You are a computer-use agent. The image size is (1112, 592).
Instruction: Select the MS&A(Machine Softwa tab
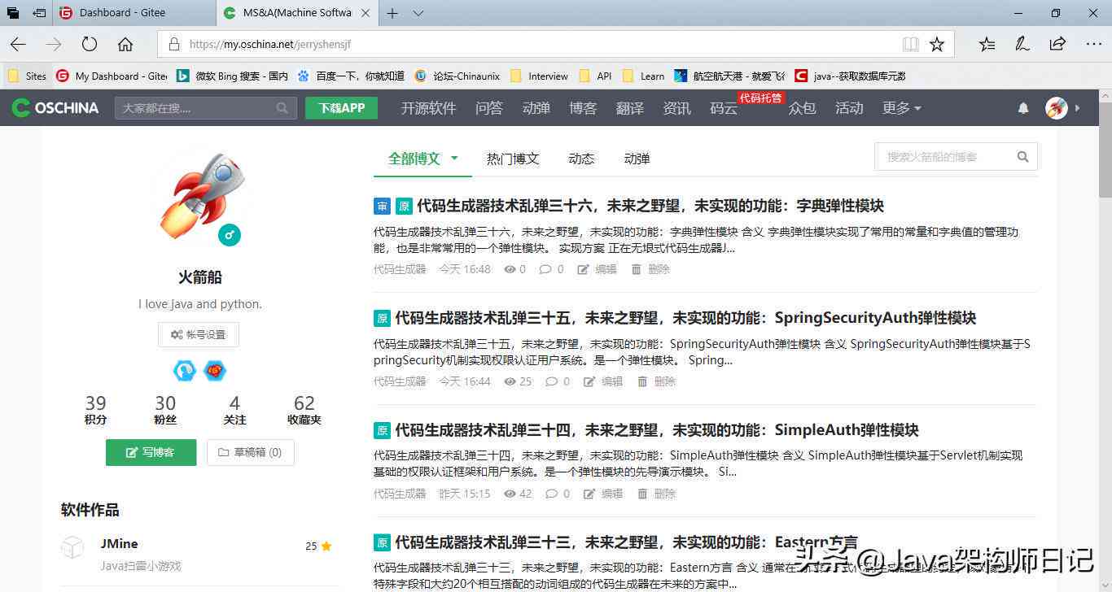pos(297,13)
